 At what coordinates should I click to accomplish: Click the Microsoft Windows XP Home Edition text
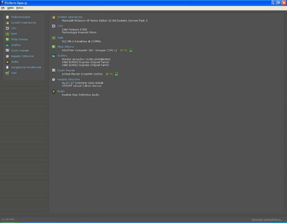pyautogui.click(x=105, y=21)
